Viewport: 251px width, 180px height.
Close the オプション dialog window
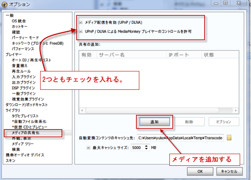click(238, 3)
